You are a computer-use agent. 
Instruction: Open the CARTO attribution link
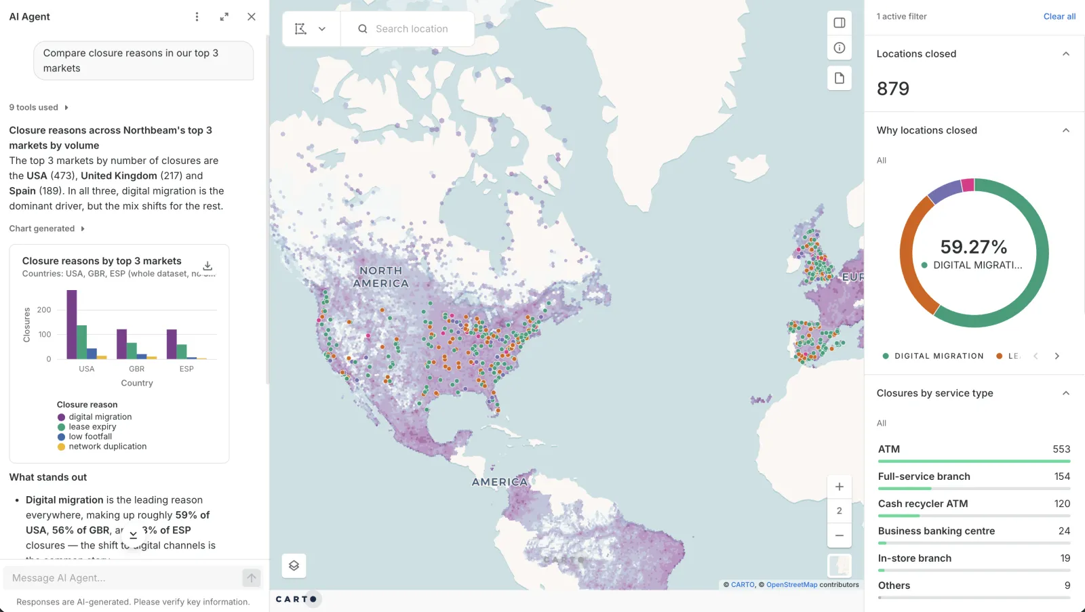pos(743,585)
